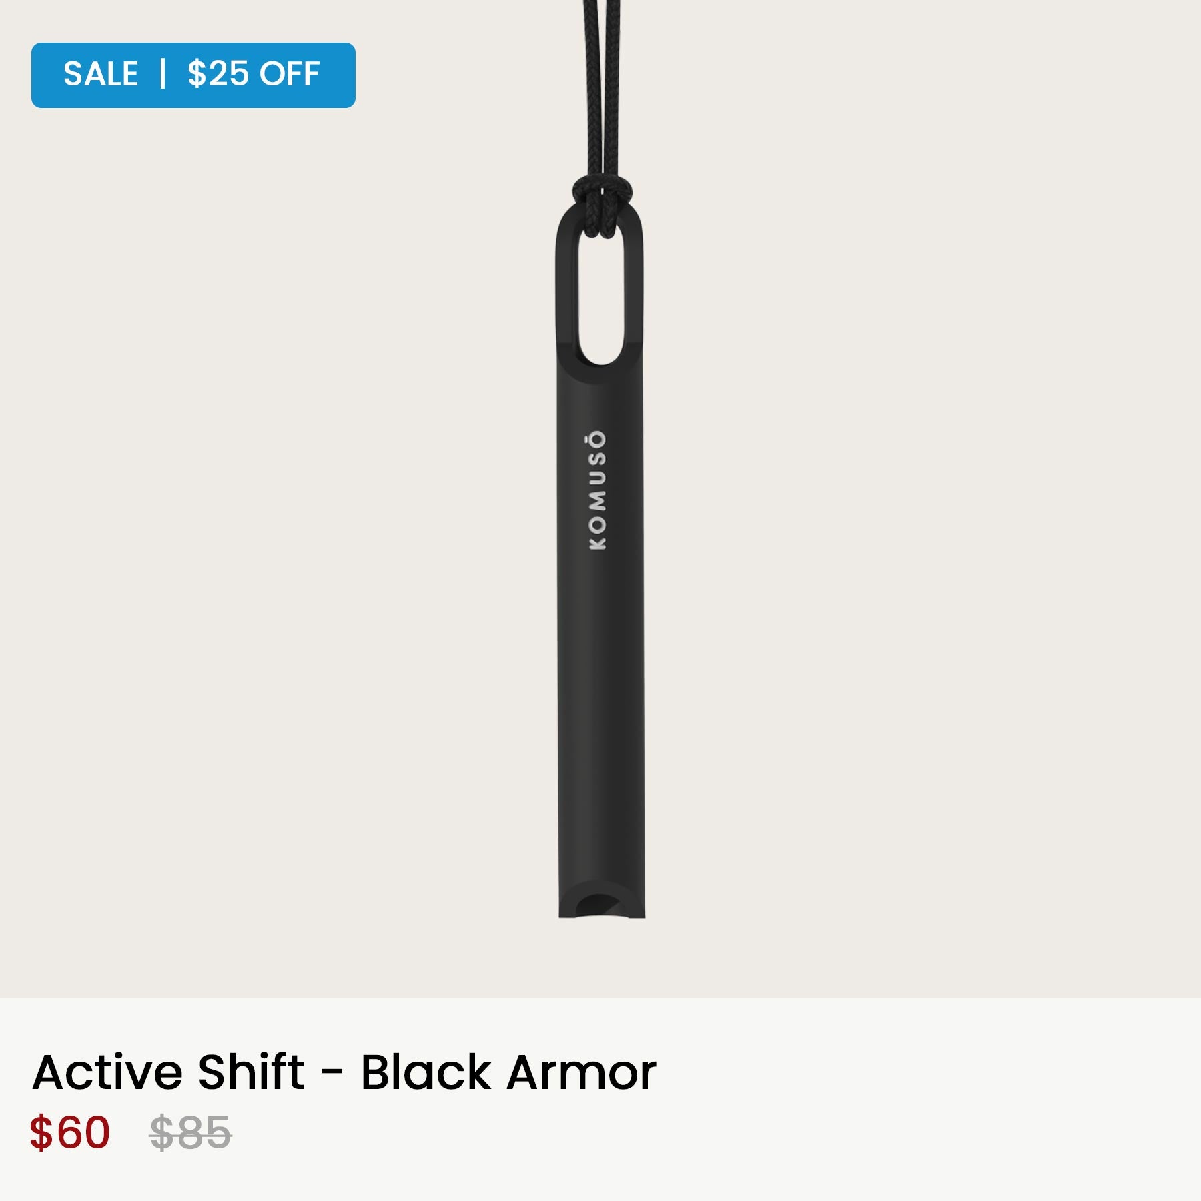1201x1201 pixels.
Task: Click the word "Shift" in the product name
Action: (x=252, y=1073)
